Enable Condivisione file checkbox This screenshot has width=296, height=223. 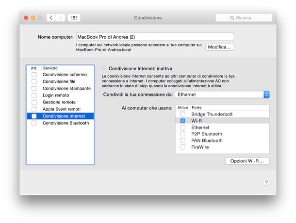(34, 81)
